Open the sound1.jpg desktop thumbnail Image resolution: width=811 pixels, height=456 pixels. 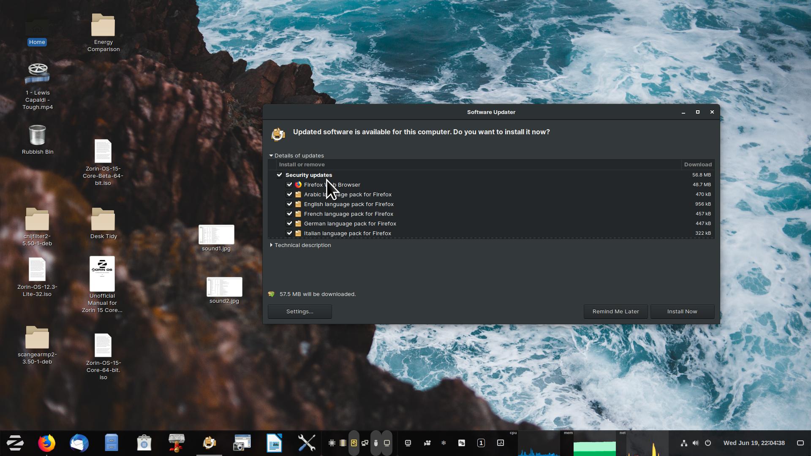(x=216, y=235)
